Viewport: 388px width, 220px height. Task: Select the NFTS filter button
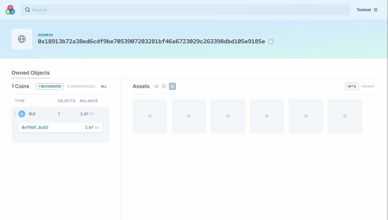pos(352,86)
